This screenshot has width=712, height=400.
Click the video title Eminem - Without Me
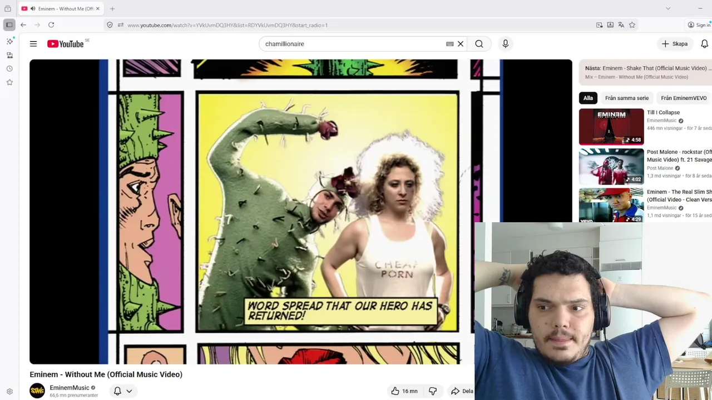[x=106, y=374]
